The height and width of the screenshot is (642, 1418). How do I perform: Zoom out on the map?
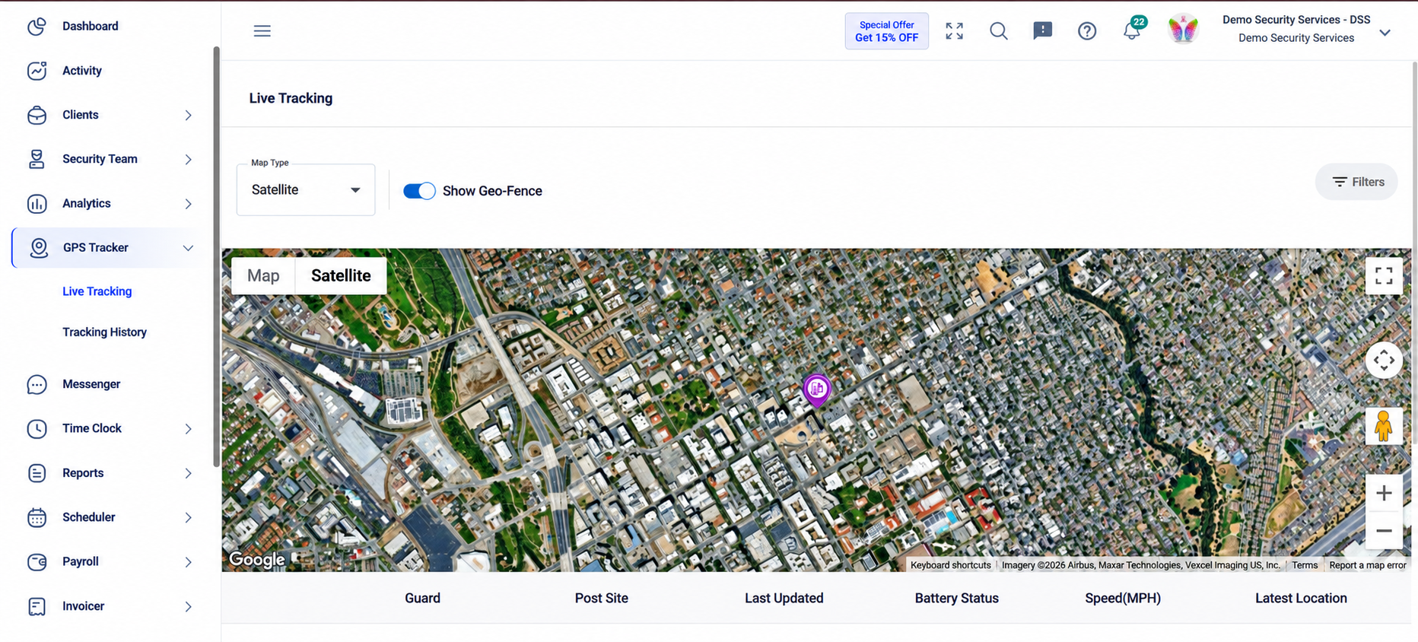(1384, 530)
